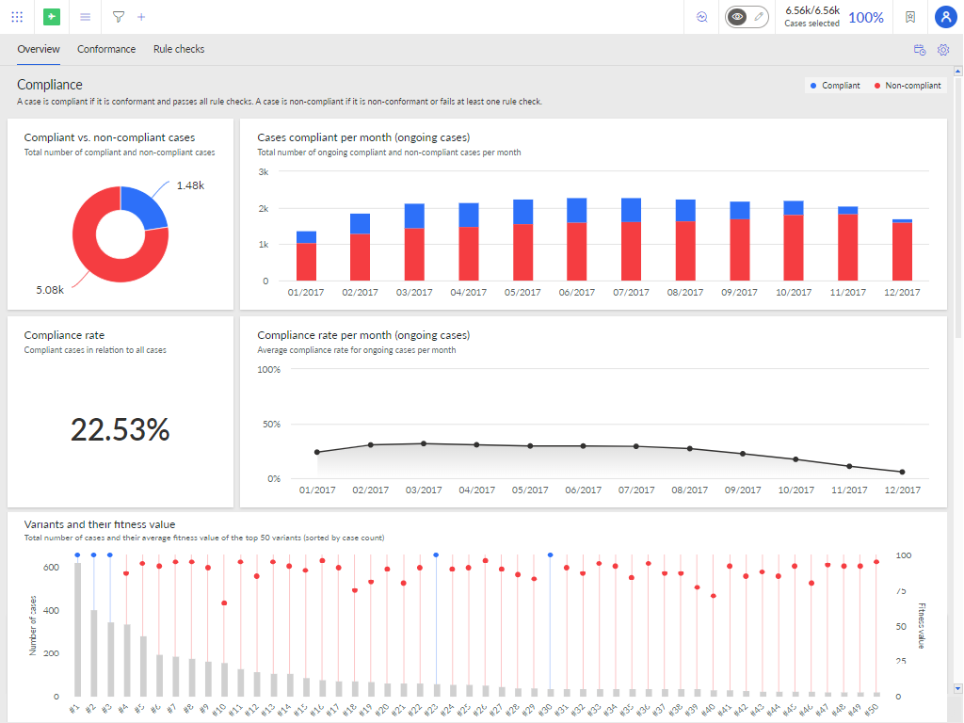964x723 pixels.
Task: Select variant #2 grey bar
Action: pos(94,653)
